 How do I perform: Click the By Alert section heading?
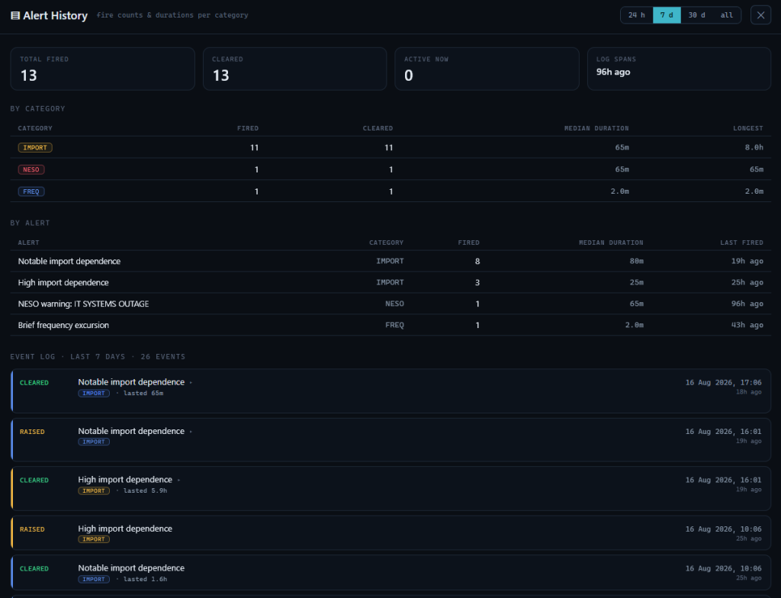click(x=30, y=223)
